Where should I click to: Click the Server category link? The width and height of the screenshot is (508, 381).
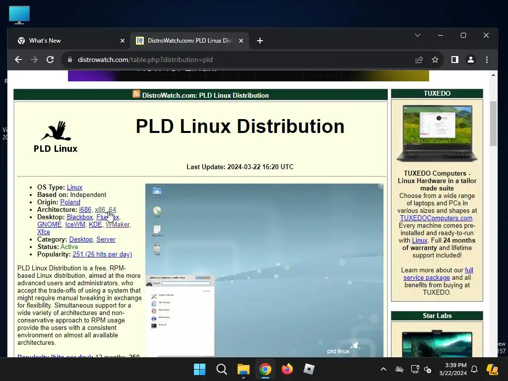pos(106,240)
